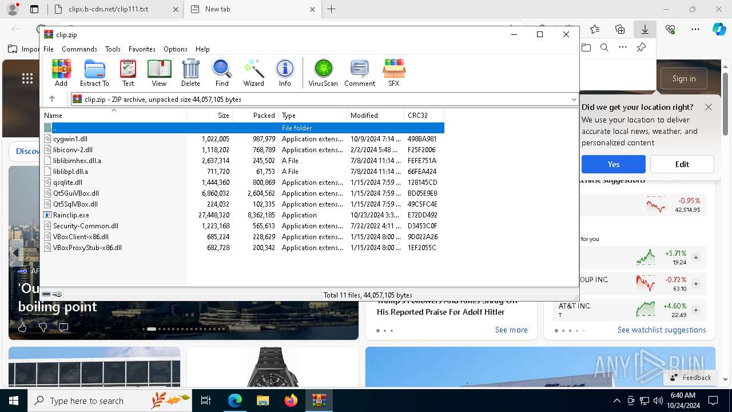
Task: Open the Feedback button
Action: coord(691,378)
